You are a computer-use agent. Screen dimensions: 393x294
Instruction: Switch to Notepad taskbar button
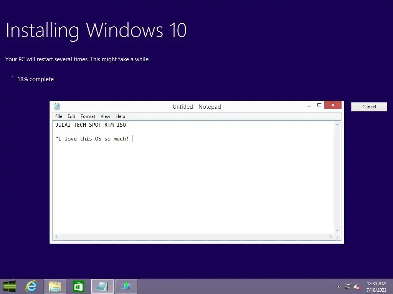pos(102,286)
